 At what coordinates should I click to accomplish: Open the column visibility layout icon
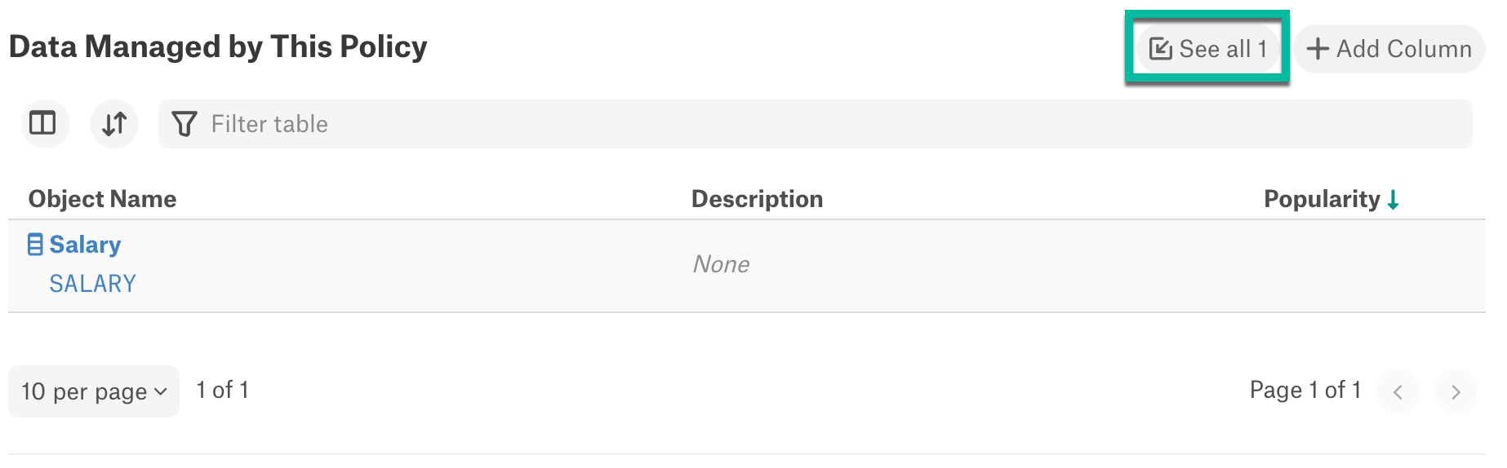[42, 123]
